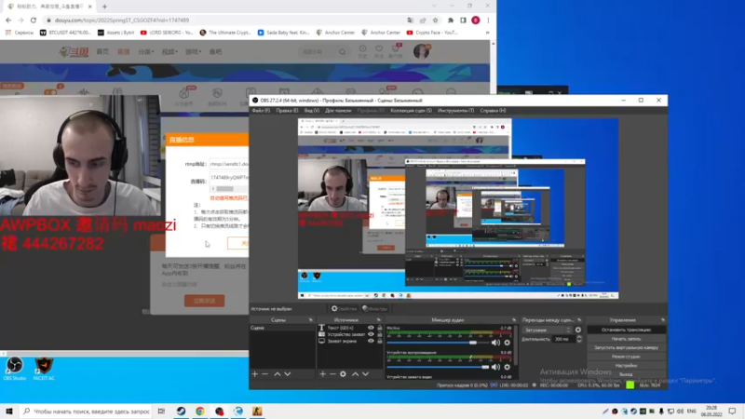Open FACEIT AC desktop shortcut
Screen dimensions: 745x419
point(44,369)
